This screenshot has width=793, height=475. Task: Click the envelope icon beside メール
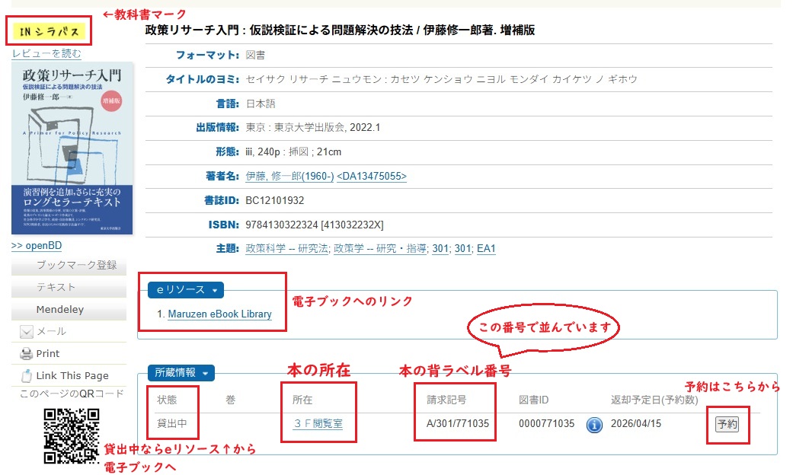pos(26,332)
